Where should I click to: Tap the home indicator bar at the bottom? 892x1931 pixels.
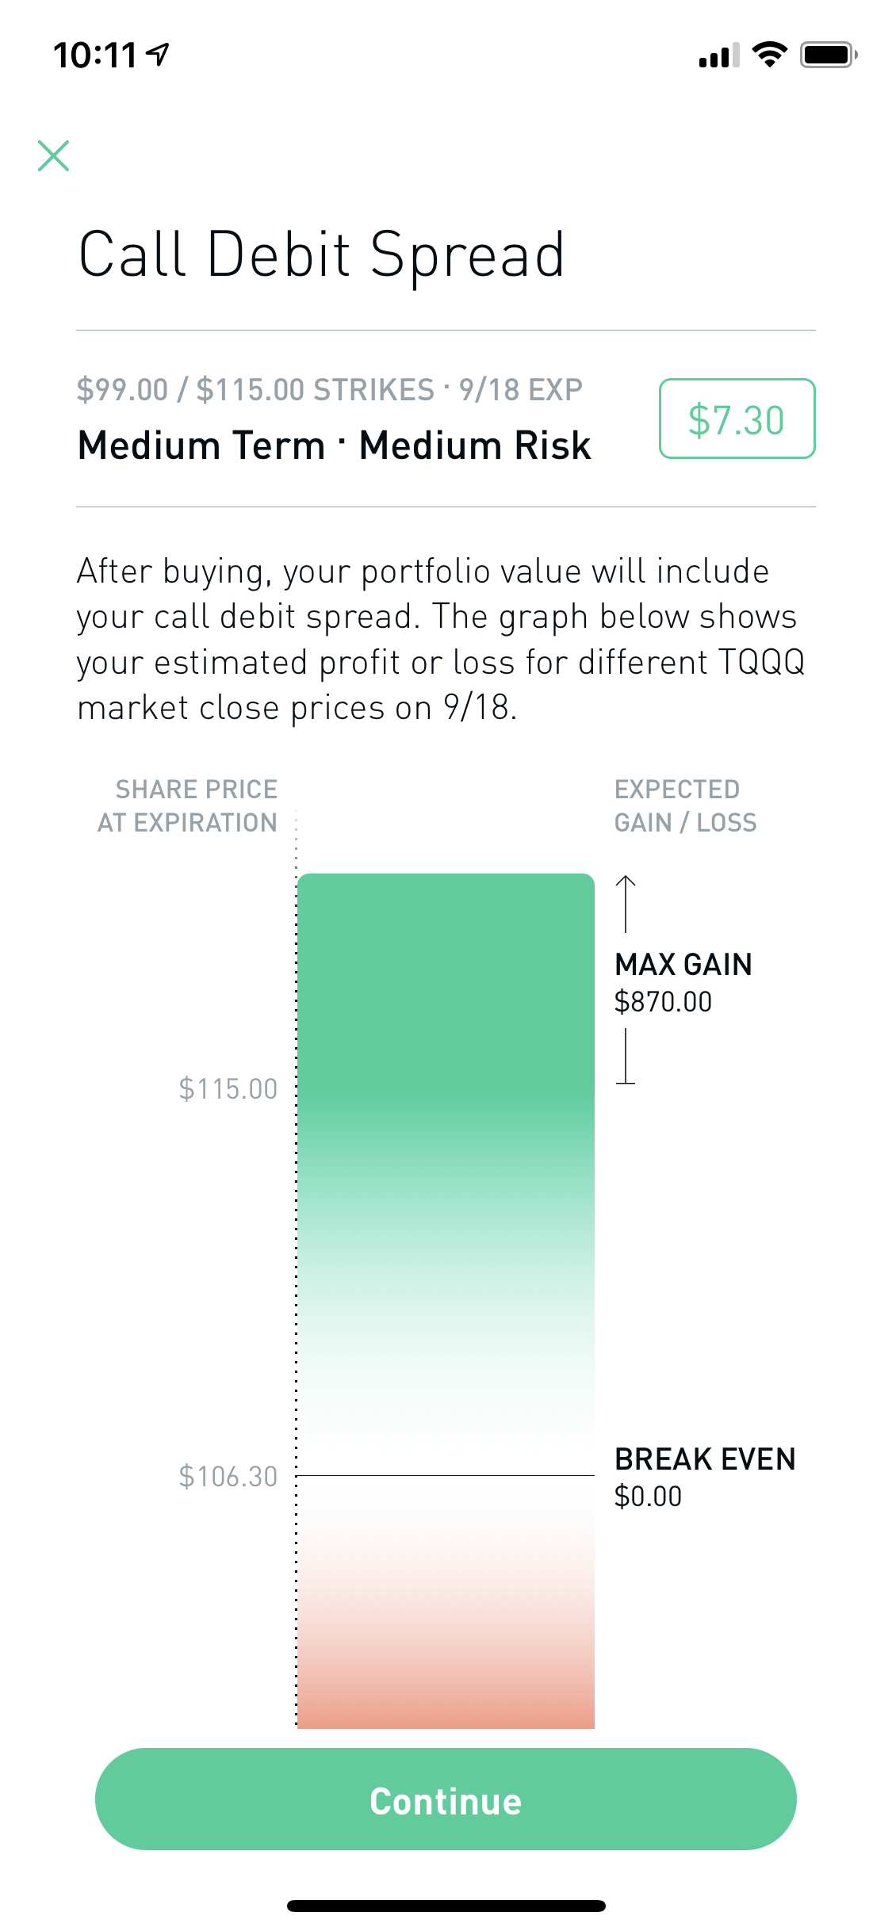pos(446,1904)
